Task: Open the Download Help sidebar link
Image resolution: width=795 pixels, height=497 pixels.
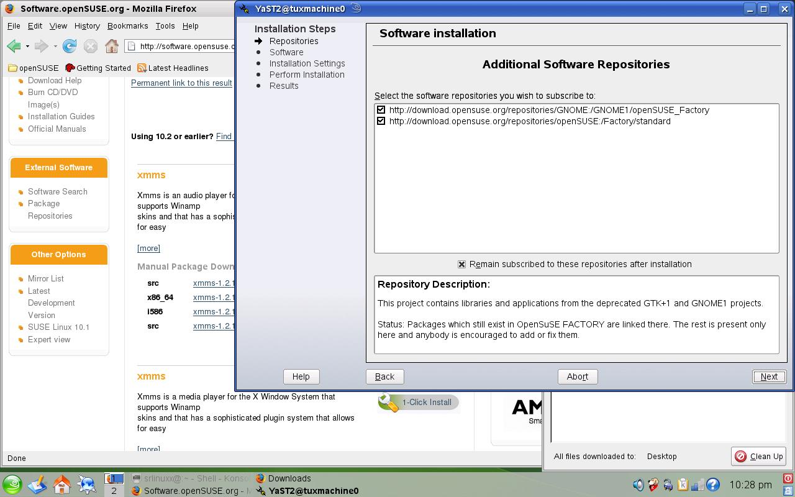Action: pyautogui.click(x=55, y=80)
